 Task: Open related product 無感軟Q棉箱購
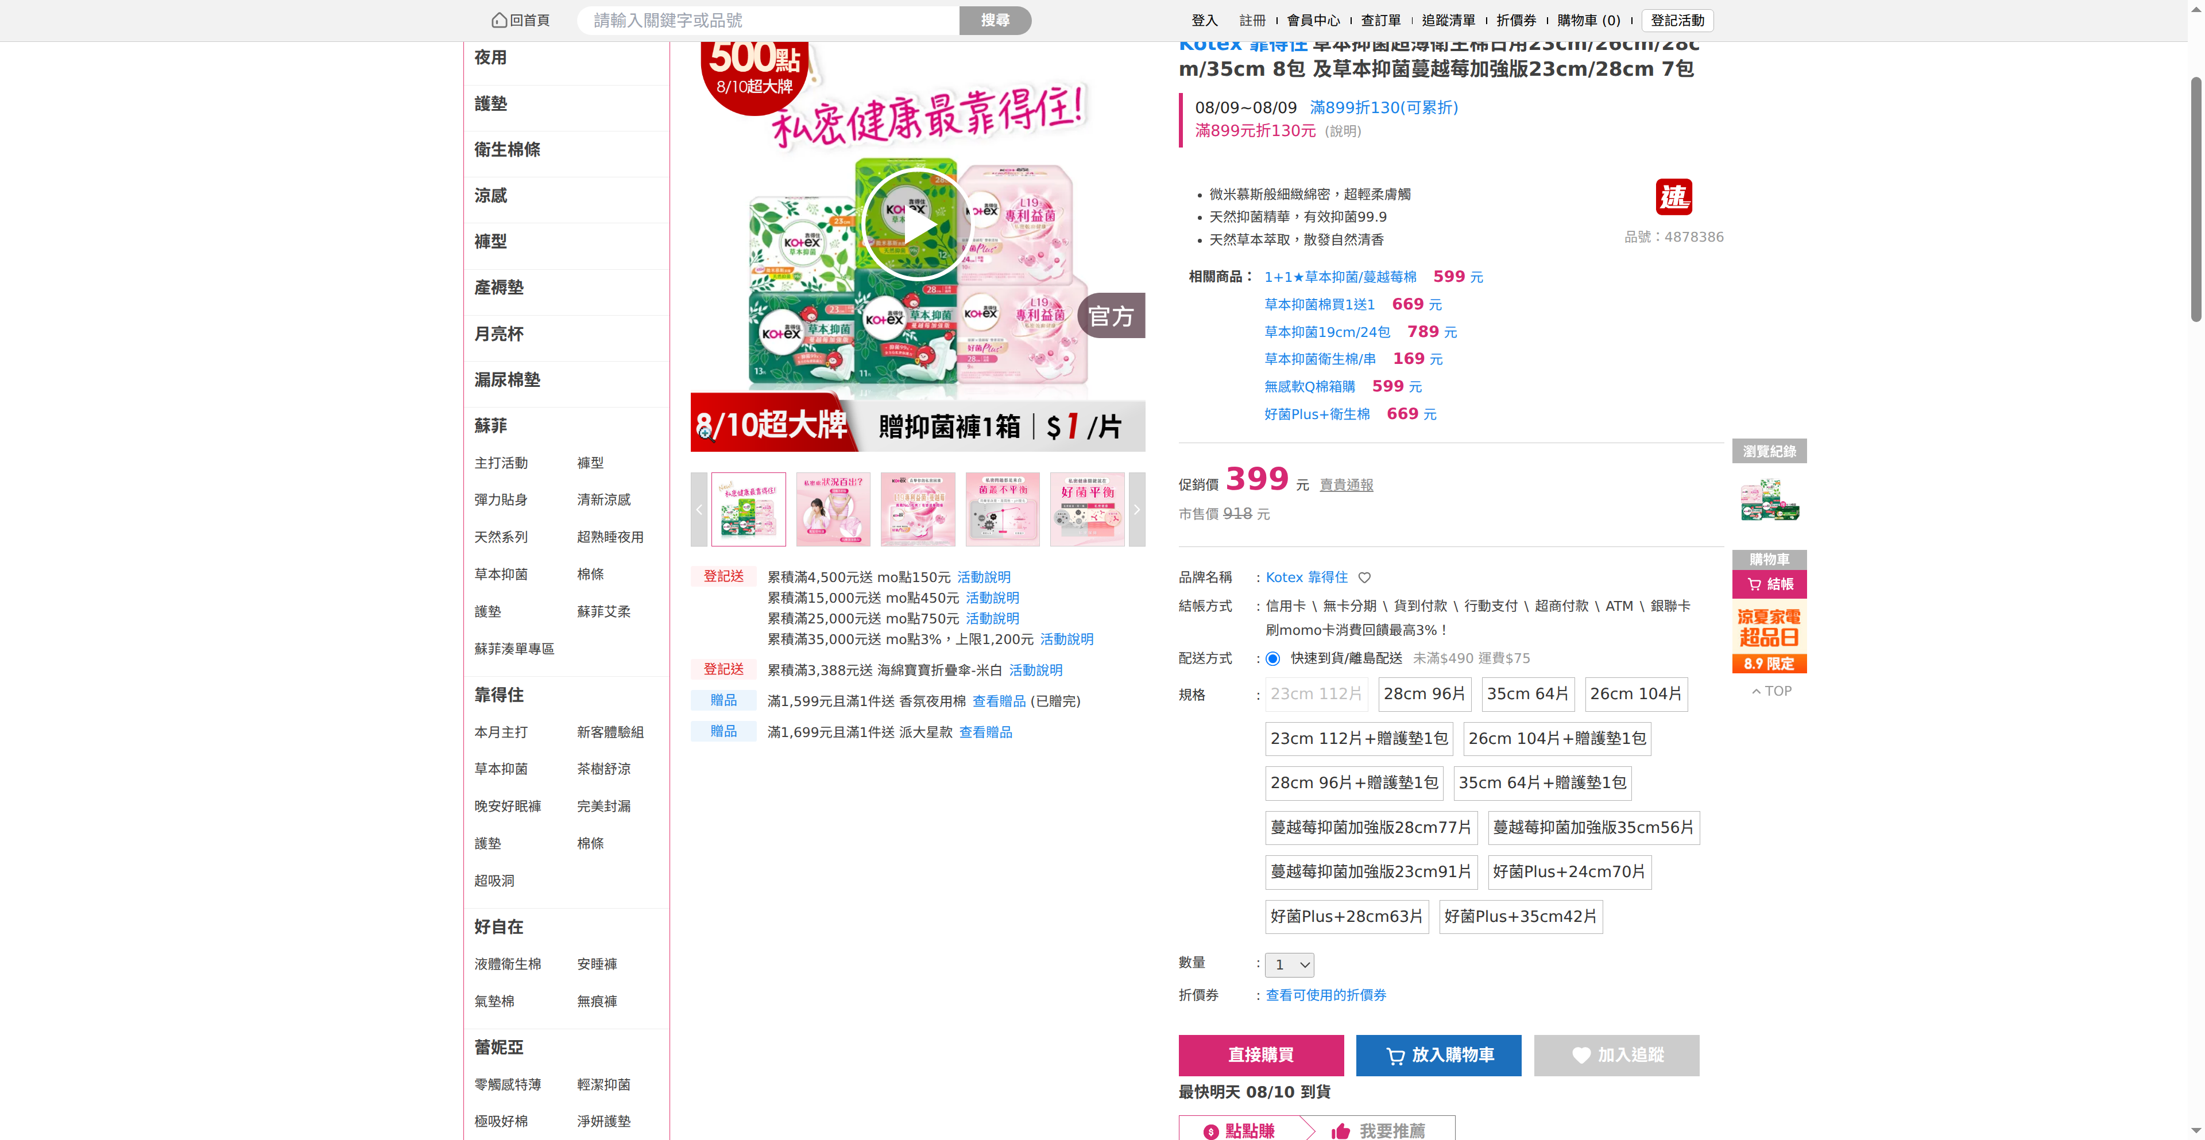tap(1310, 387)
